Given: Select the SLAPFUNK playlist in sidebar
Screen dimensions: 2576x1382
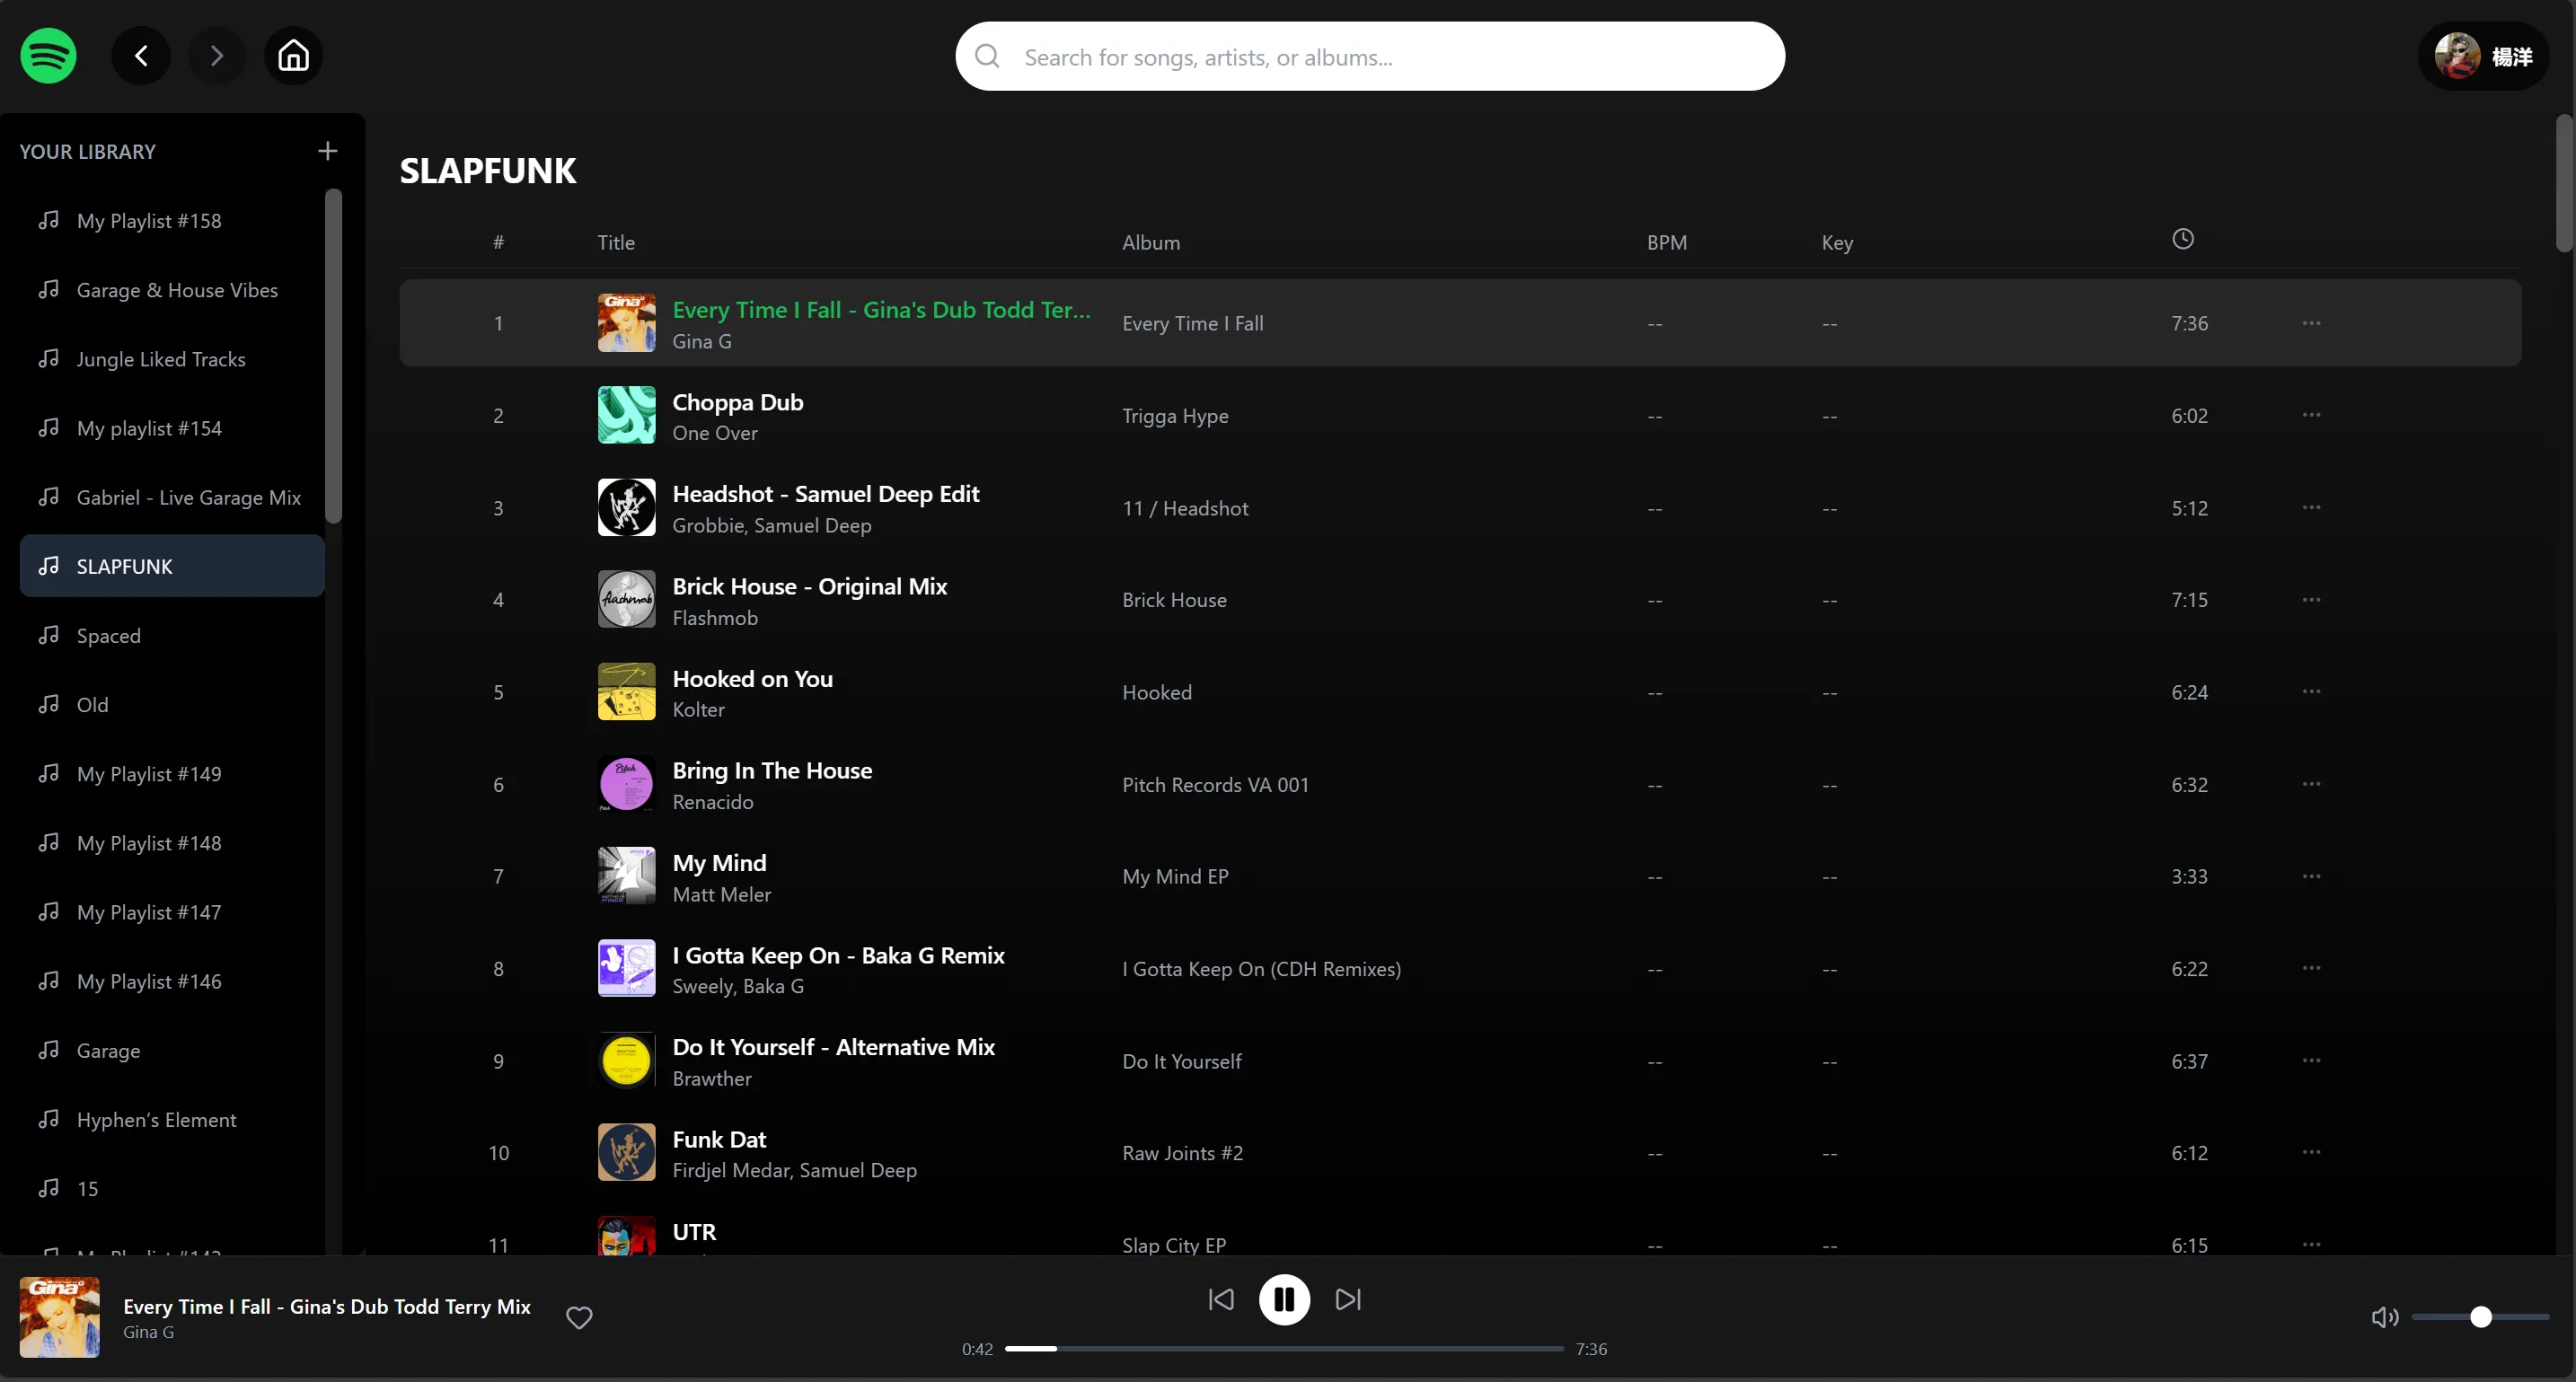Looking at the screenshot, I should click(172, 566).
